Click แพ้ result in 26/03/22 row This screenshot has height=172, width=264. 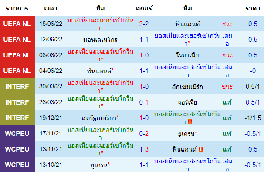[227, 102]
